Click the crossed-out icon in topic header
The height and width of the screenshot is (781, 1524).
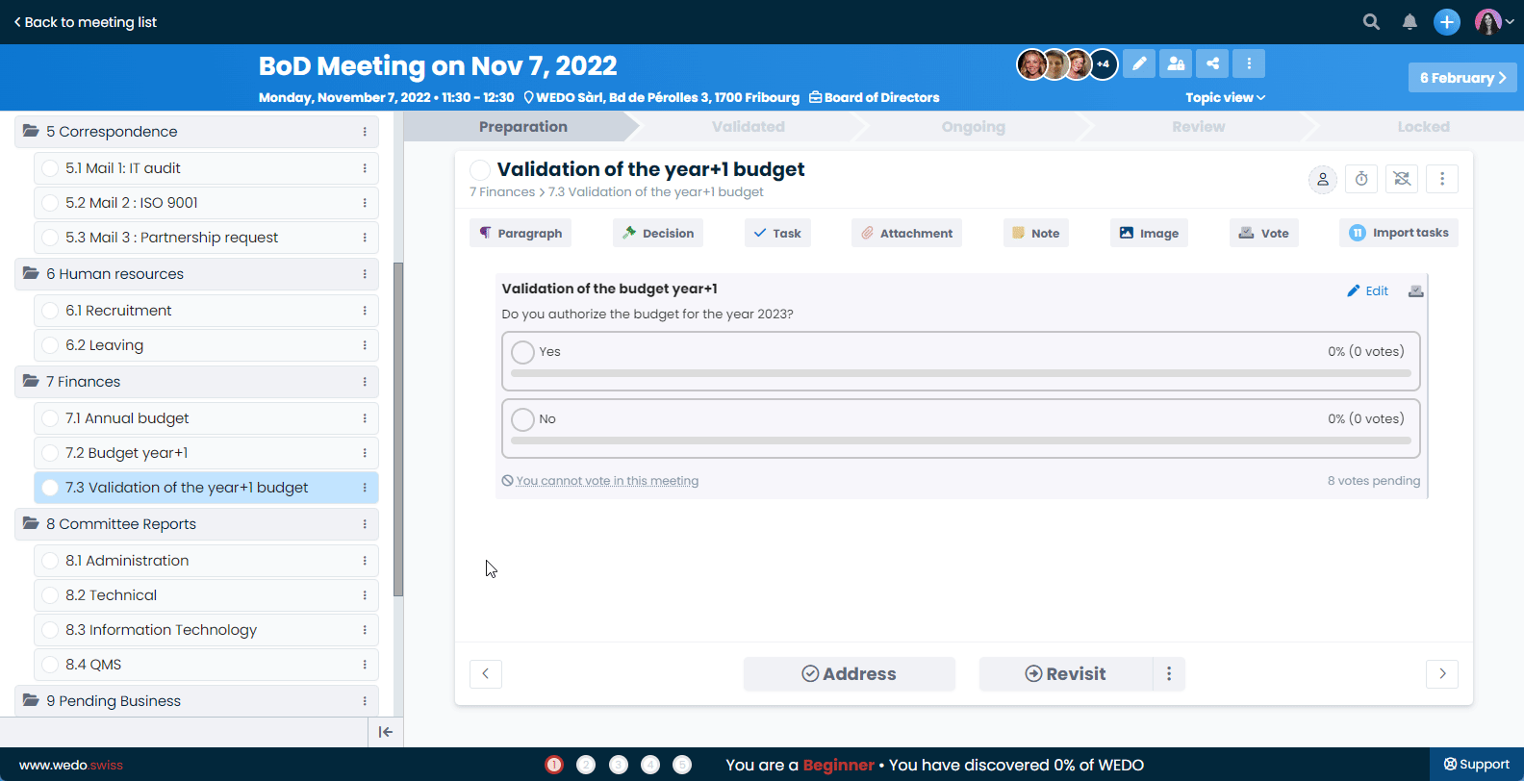(1402, 179)
